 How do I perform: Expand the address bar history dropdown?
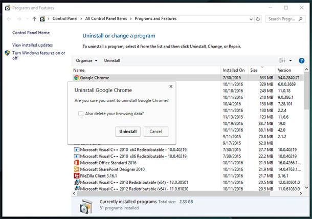251,19
